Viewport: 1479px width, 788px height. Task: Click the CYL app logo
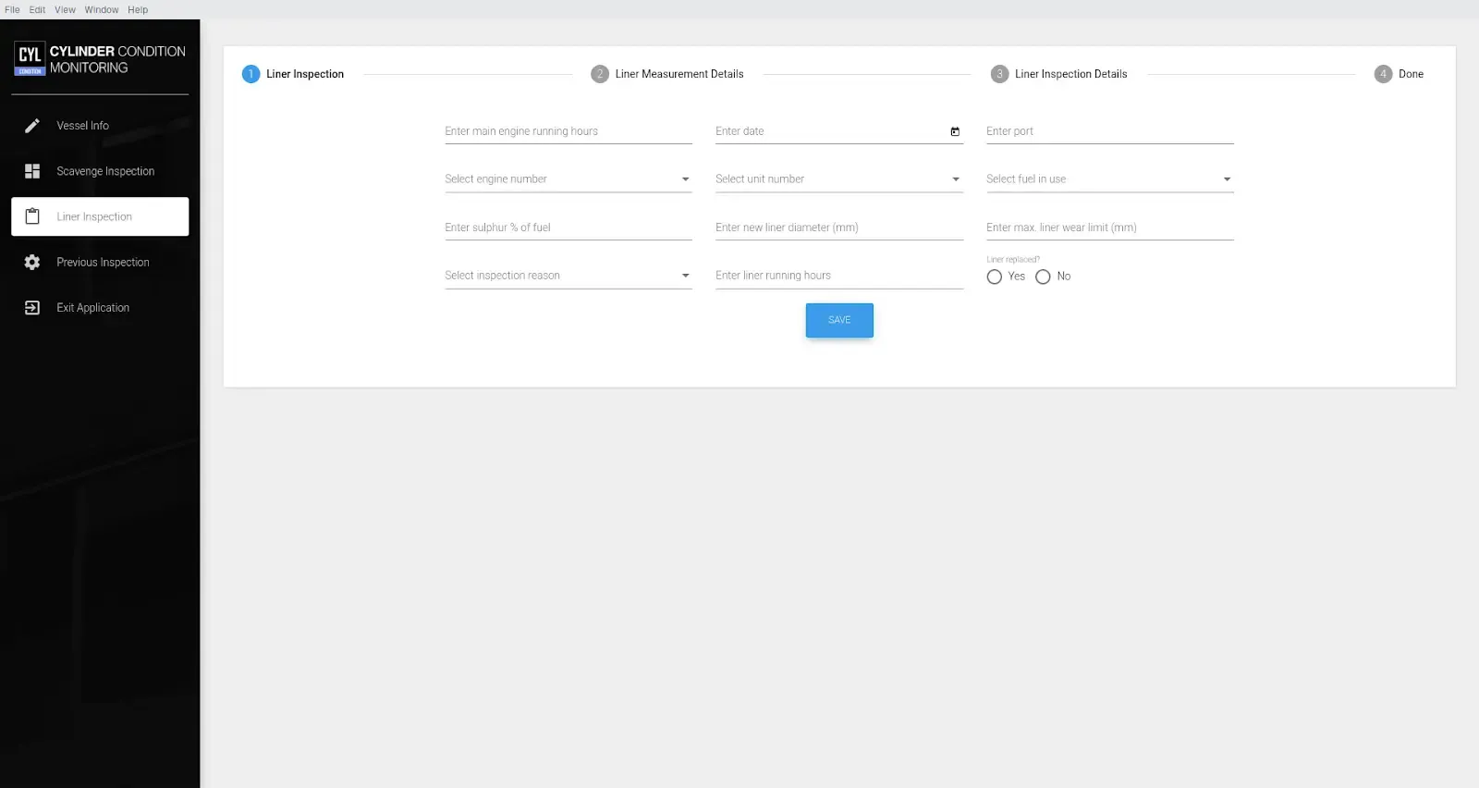tap(30, 58)
